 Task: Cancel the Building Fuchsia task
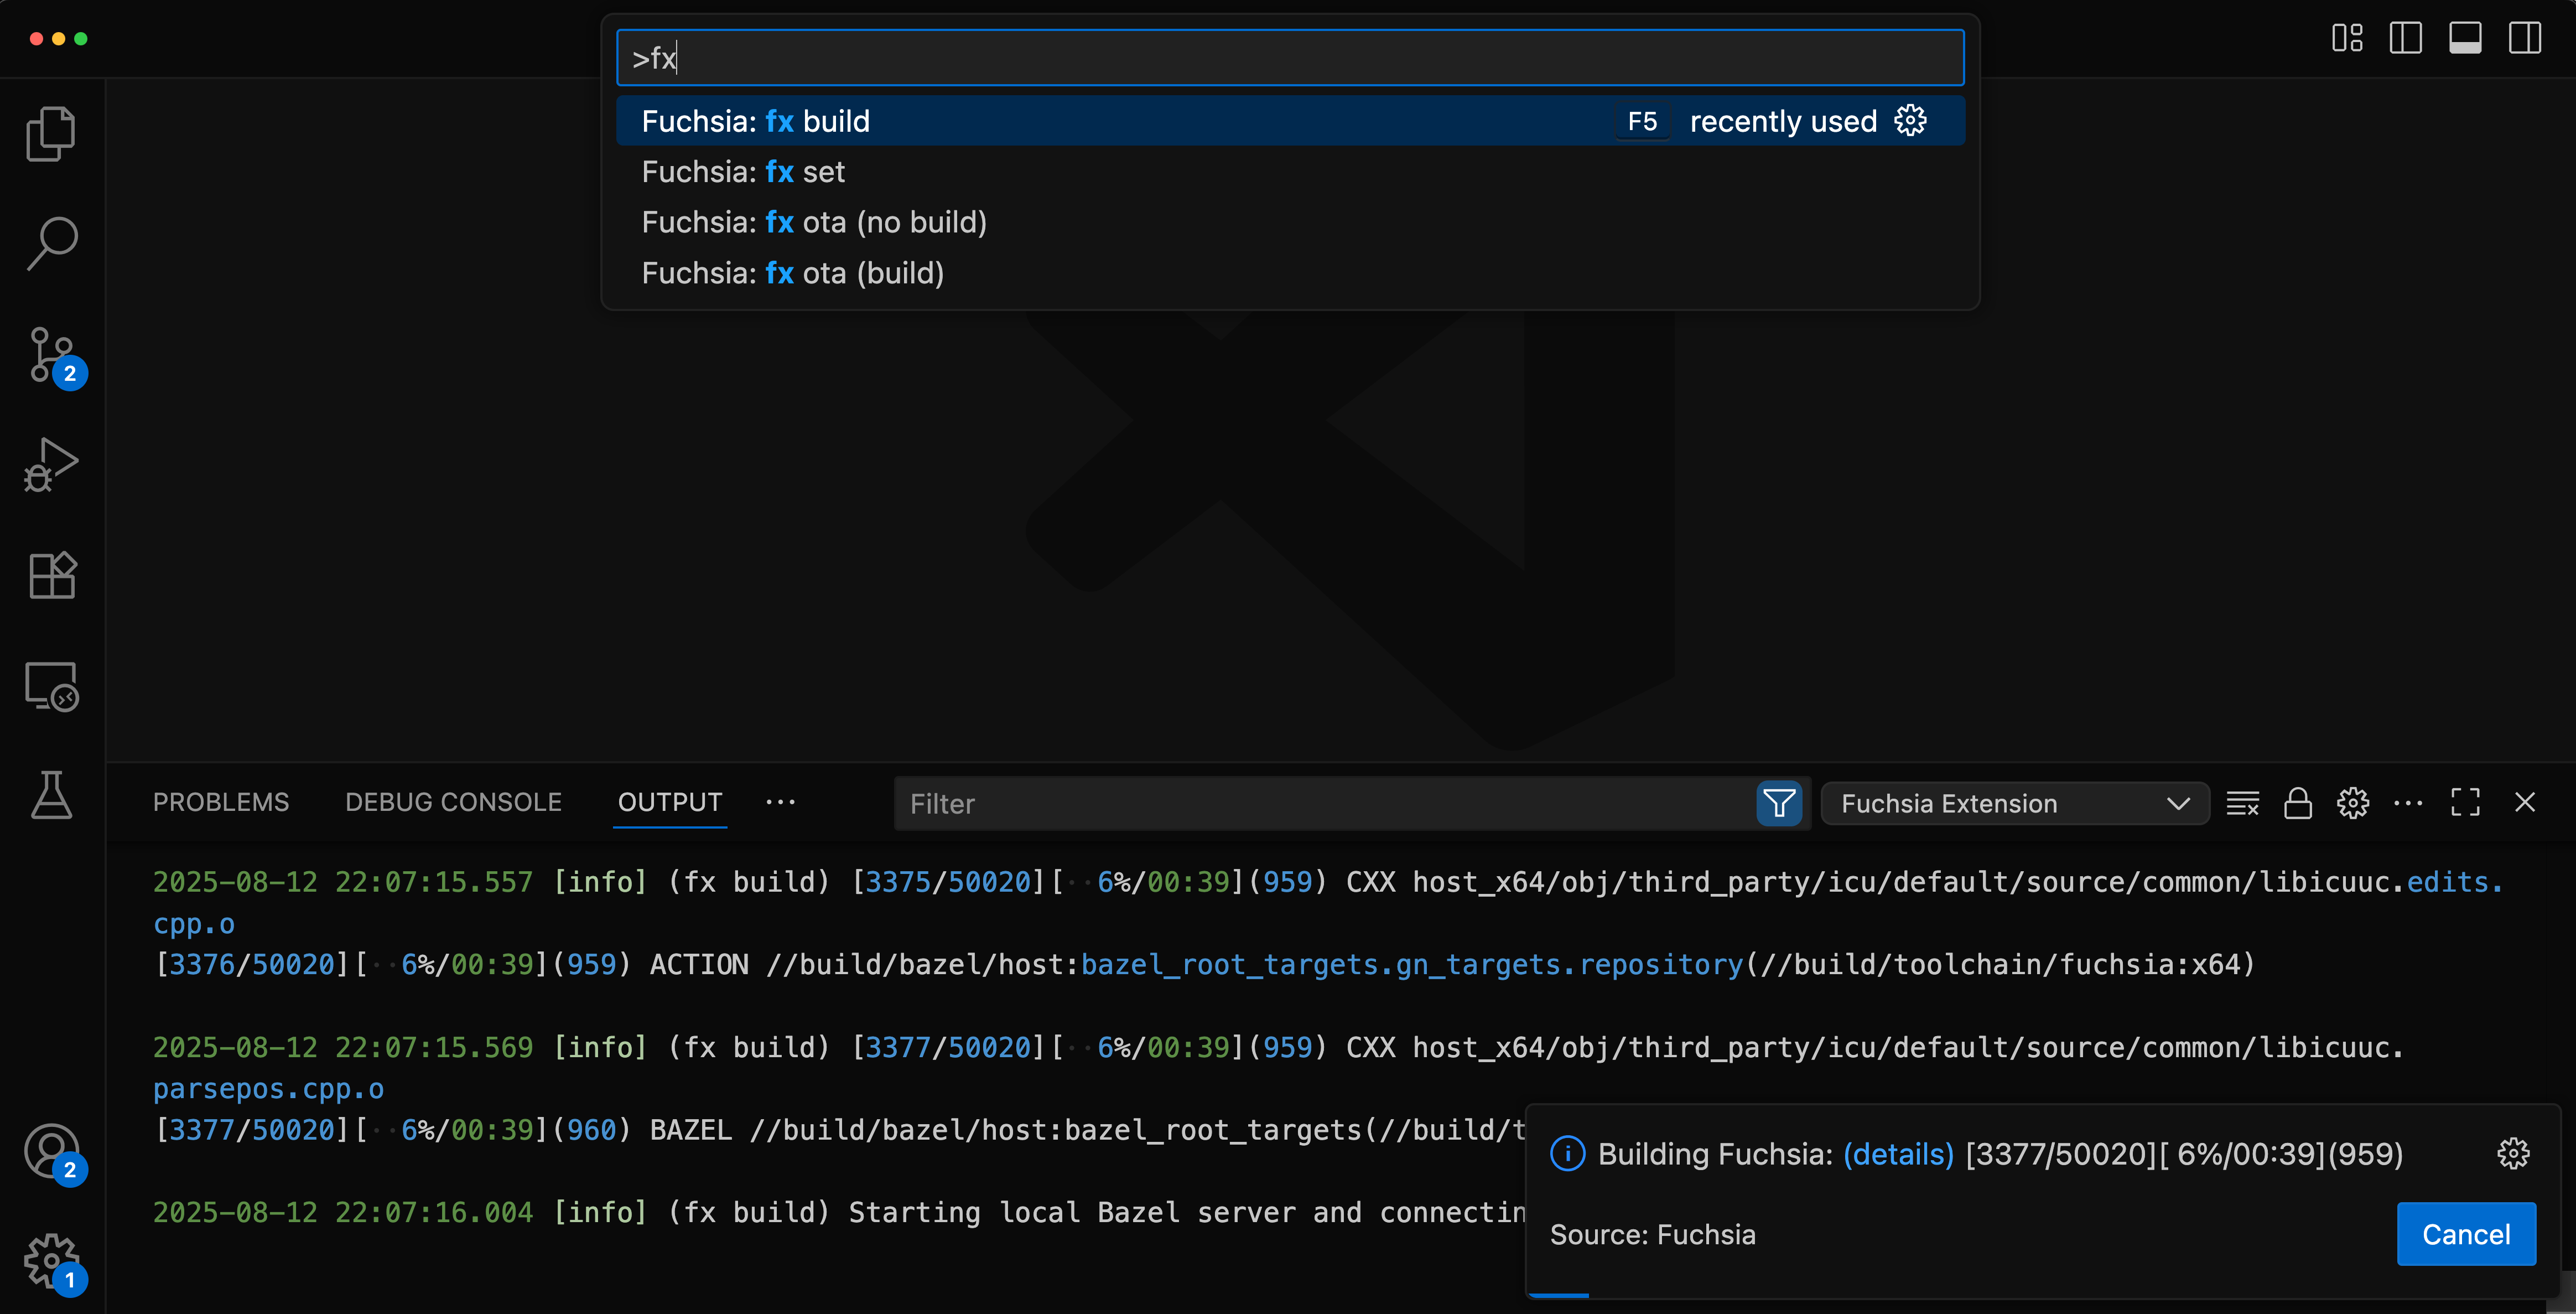2465,1234
